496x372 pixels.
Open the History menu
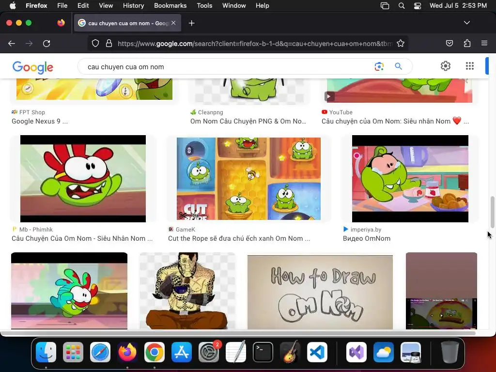(133, 5)
